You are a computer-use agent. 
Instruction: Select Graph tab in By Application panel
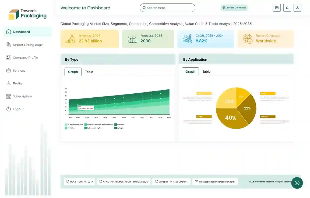190,72
